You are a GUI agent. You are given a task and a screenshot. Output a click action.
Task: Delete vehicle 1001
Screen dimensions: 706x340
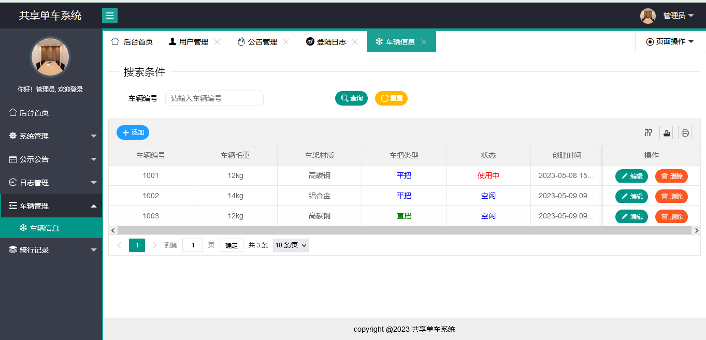671,176
